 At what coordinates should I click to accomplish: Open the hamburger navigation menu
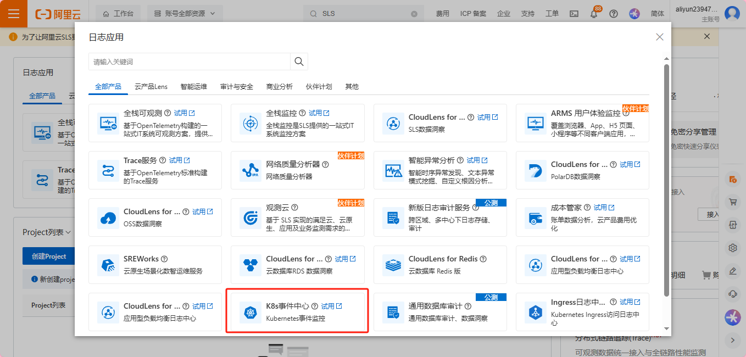pos(14,14)
